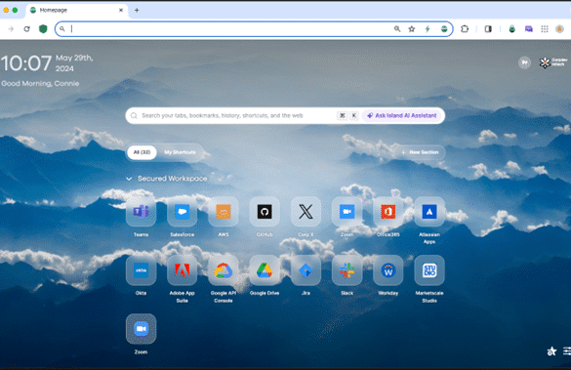
Task: Click the Corpdev Infotech company logo
Action: [x=553, y=62]
